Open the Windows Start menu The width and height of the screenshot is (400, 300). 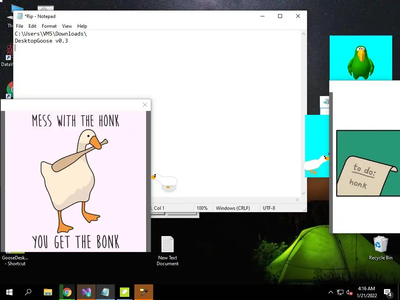click(x=9, y=292)
